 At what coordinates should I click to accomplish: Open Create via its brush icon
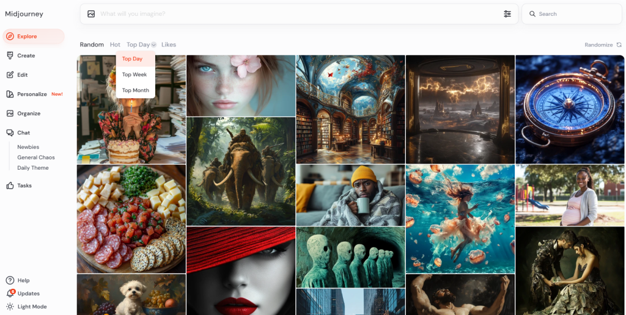(x=10, y=56)
